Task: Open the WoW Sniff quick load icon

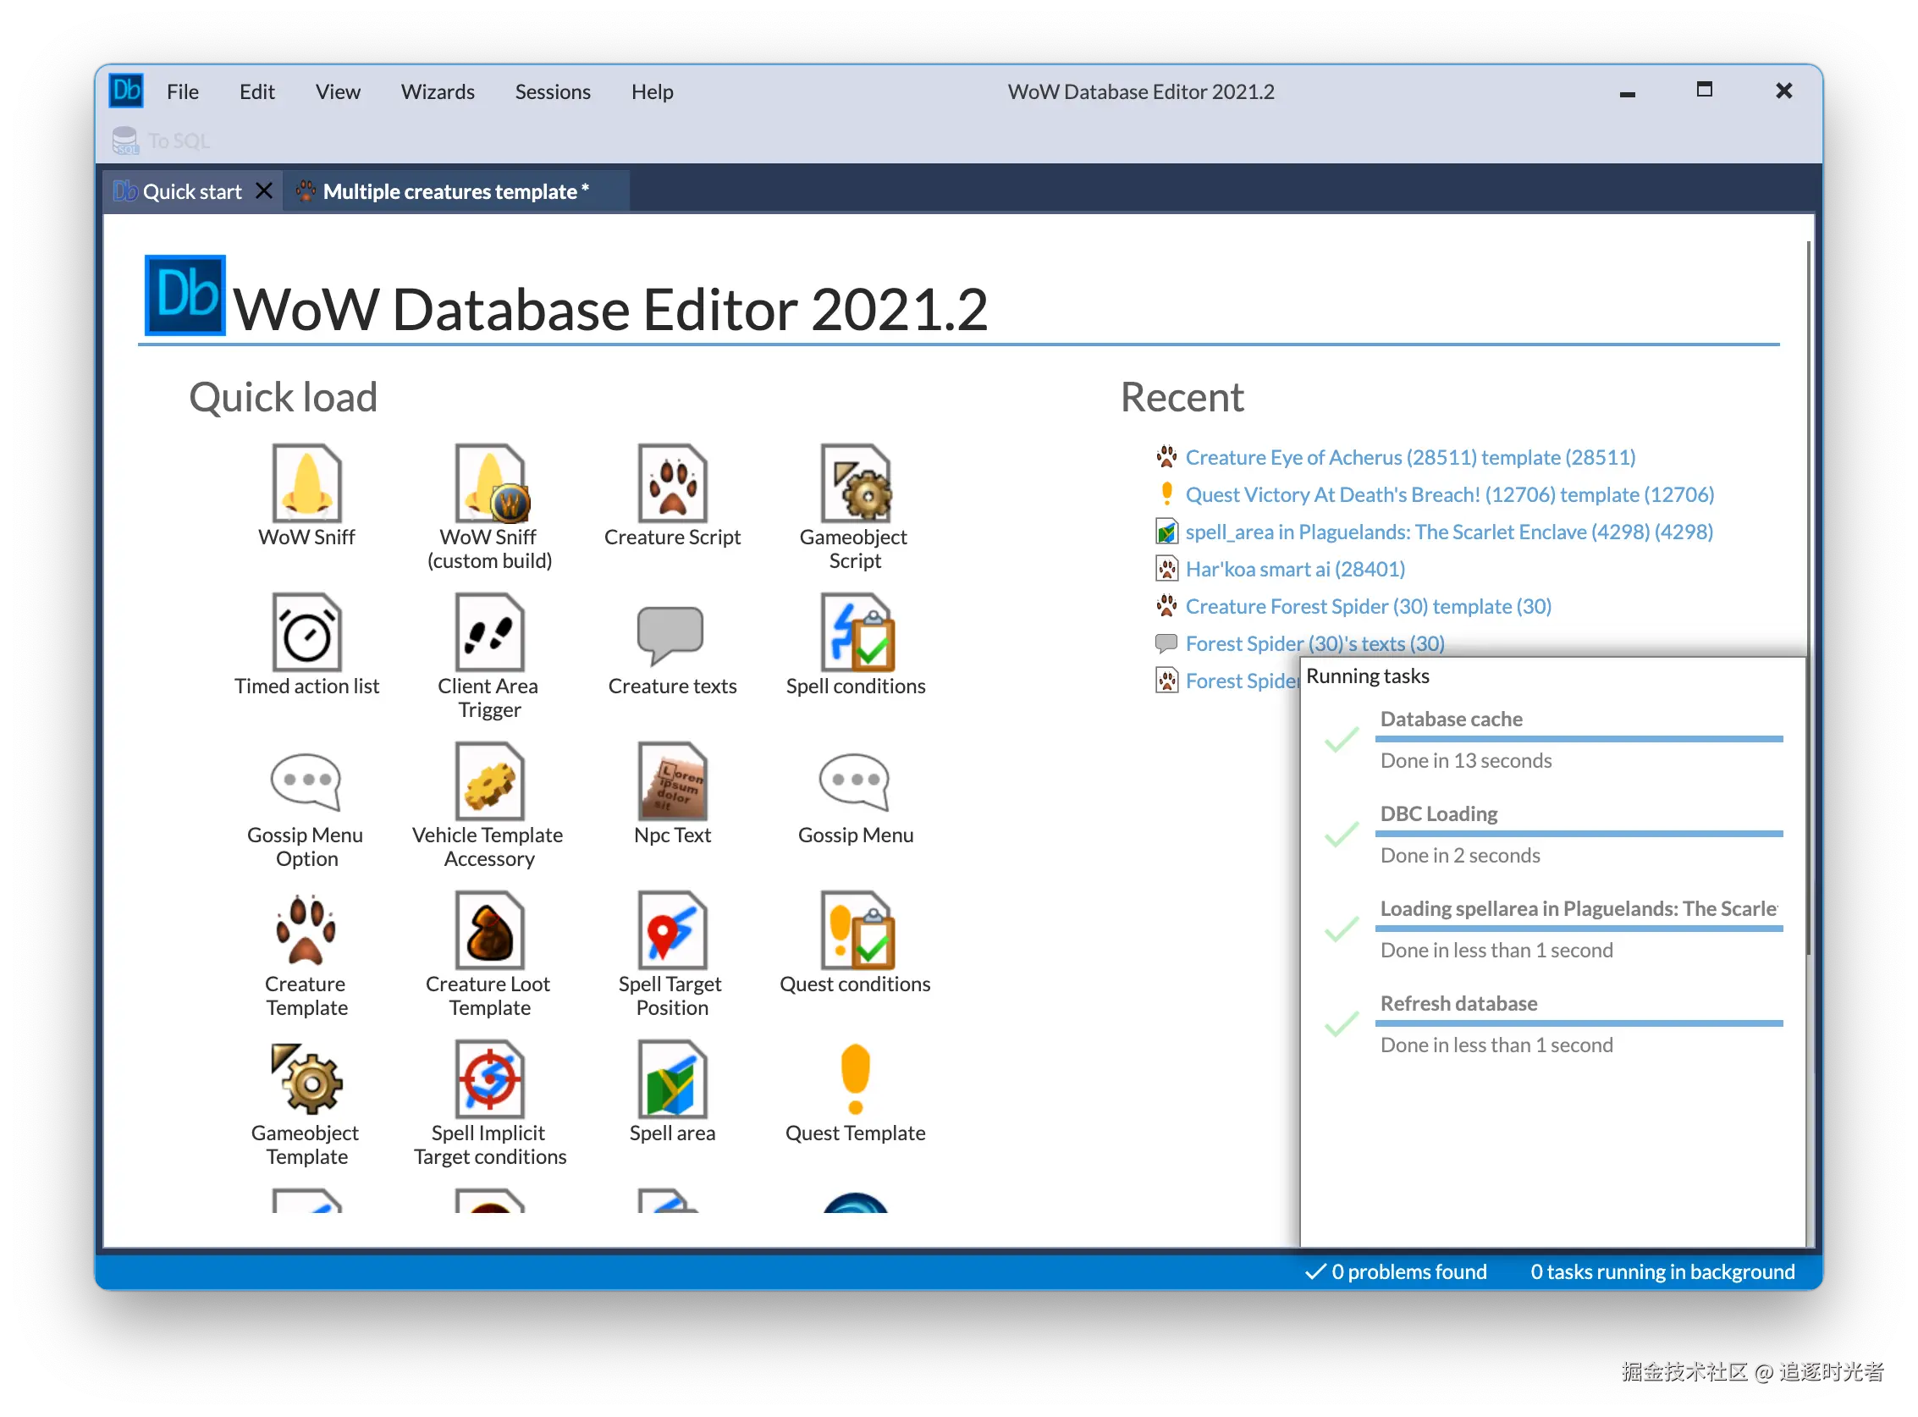Action: (307, 496)
